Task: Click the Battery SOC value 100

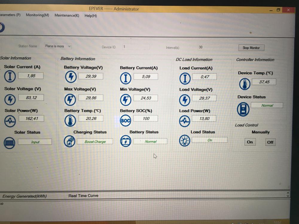Action: (x=146, y=118)
